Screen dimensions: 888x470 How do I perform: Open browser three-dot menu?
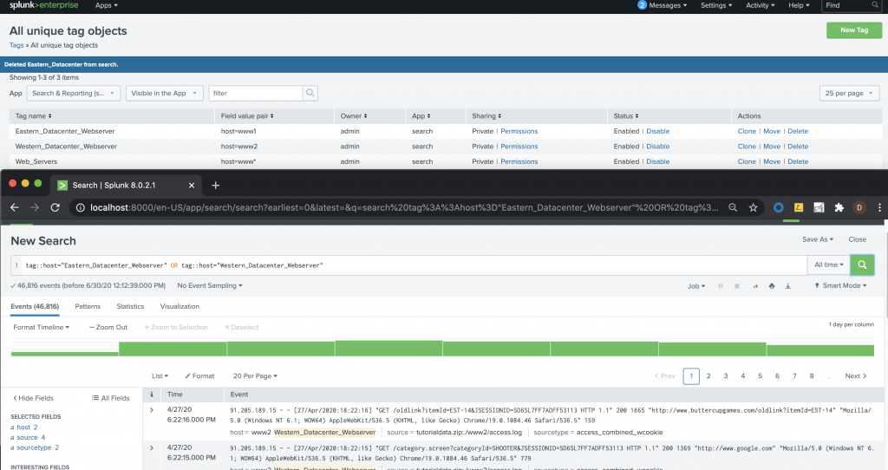(x=879, y=207)
